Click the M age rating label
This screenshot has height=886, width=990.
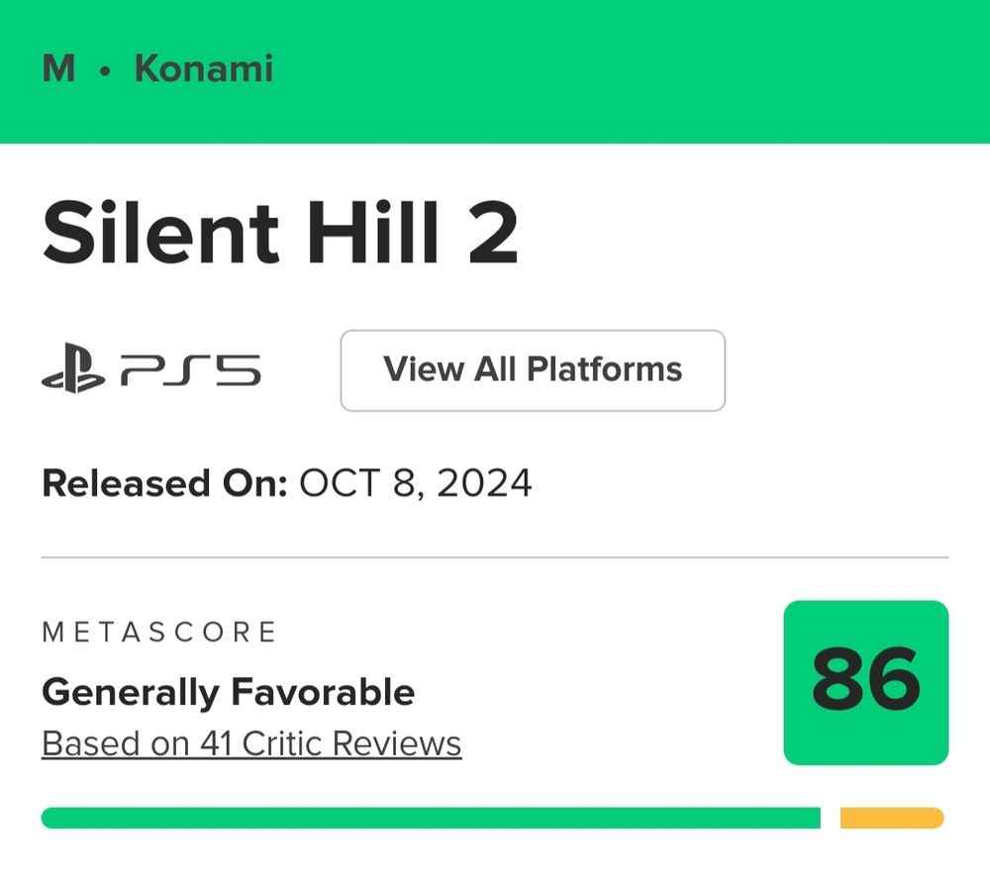(58, 69)
